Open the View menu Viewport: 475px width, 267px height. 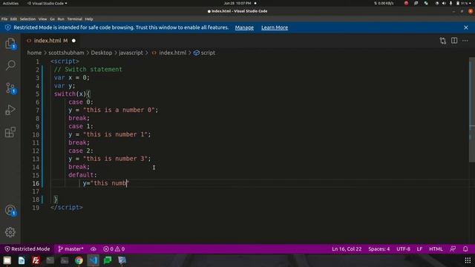click(42, 19)
